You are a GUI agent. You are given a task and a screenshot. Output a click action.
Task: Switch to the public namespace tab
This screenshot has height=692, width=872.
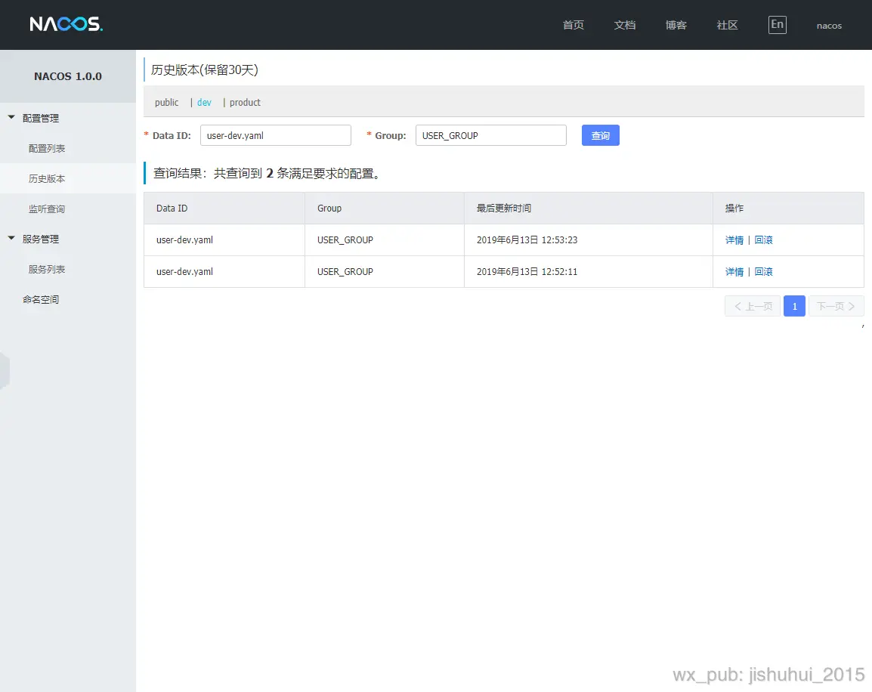coord(166,102)
